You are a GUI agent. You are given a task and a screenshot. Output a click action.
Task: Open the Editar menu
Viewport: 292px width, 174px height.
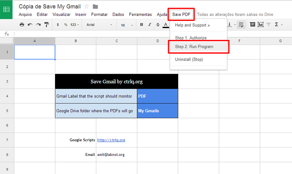tap(42, 15)
